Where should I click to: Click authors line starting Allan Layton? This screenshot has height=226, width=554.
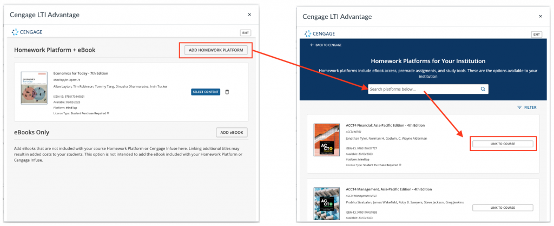[110, 86]
